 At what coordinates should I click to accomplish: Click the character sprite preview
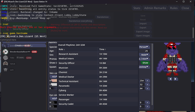point(172,59)
